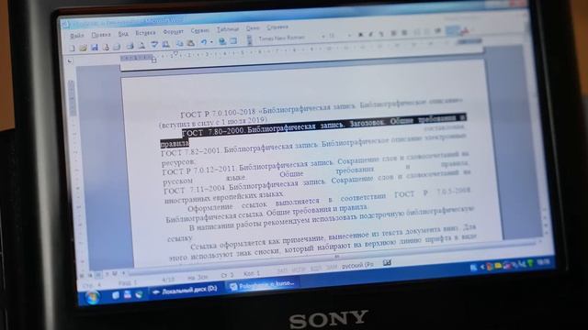Save the document with the floppy icon
Viewport: 588px width, 330px height.
pyautogui.click(x=95, y=47)
